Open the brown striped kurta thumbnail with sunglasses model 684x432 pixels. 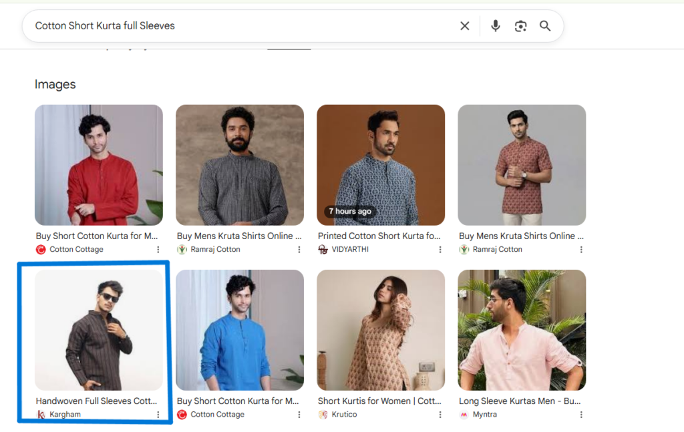click(x=99, y=330)
